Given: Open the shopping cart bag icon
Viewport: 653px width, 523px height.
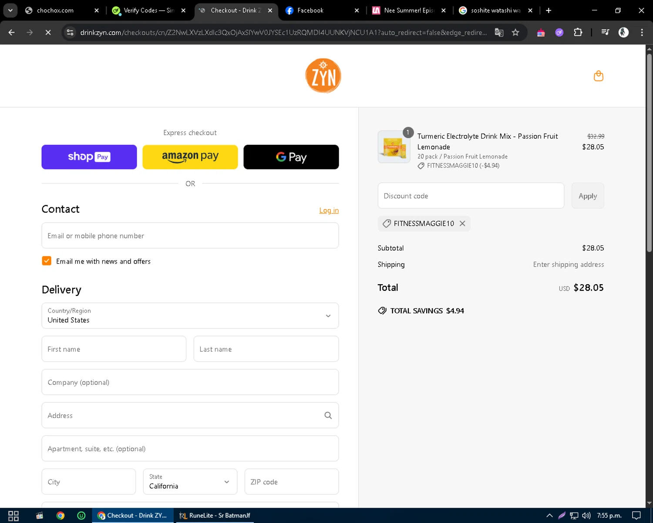Looking at the screenshot, I should pos(599,76).
